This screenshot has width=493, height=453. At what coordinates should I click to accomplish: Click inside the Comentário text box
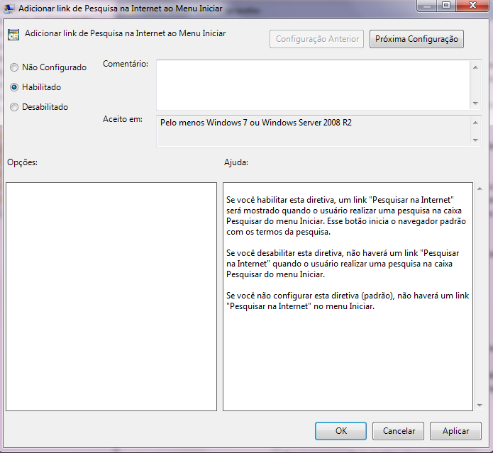click(x=313, y=85)
